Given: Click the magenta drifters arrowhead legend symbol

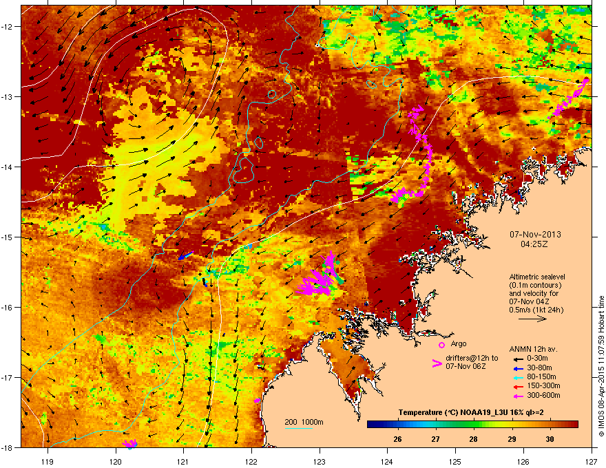Looking at the screenshot, I should (437, 363).
